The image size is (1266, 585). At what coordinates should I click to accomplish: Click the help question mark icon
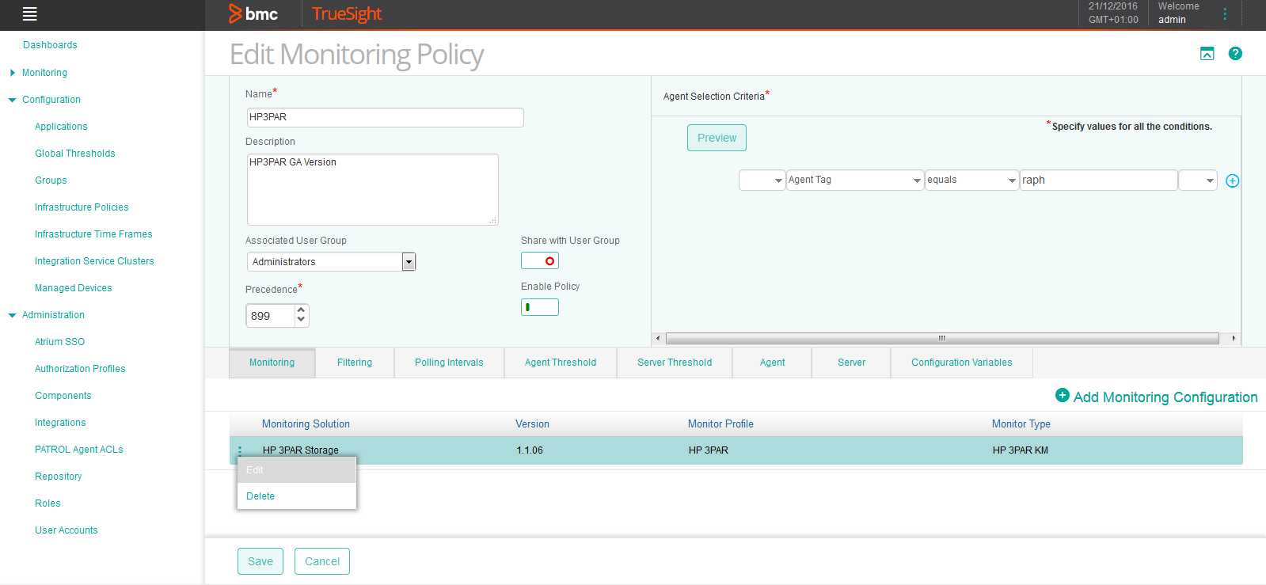point(1235,53)
